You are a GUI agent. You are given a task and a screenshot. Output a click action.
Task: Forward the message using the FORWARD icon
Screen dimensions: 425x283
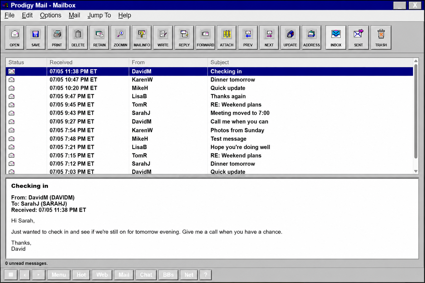pyautogui.click(x=205, y=38)
